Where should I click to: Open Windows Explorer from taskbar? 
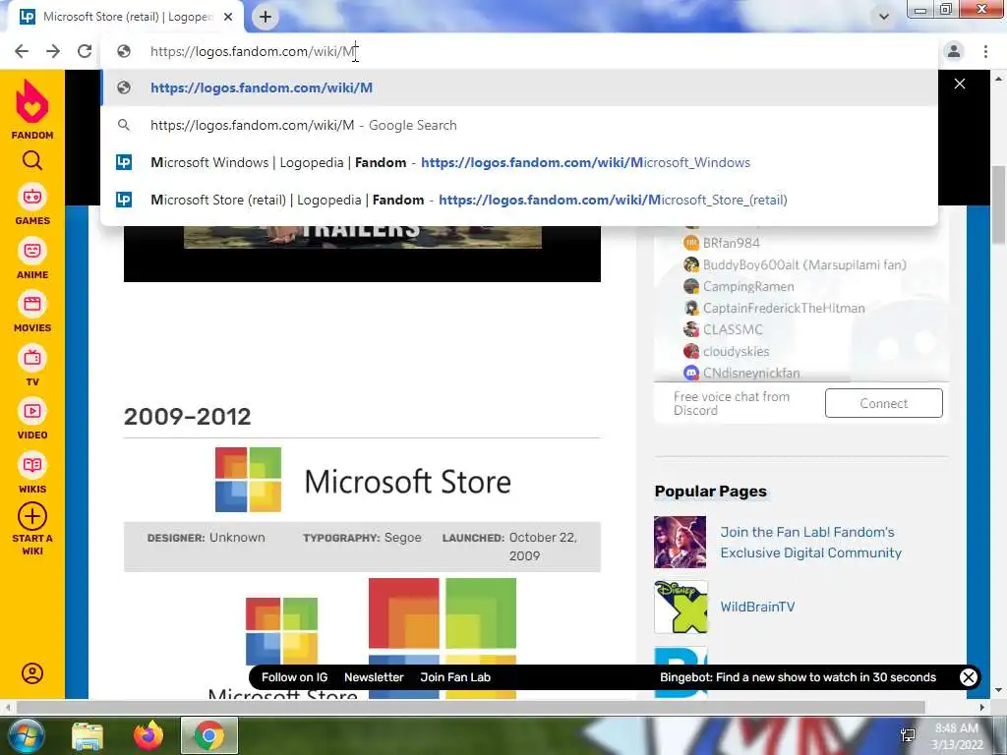tap(87, 735)
